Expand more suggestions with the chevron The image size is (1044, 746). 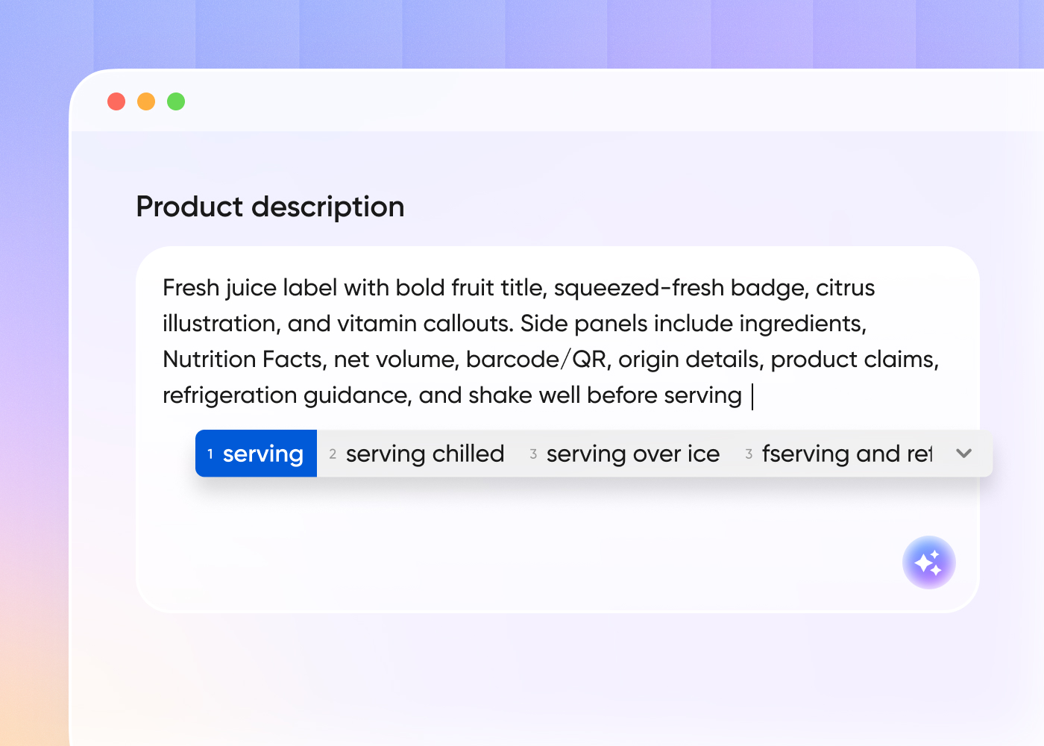(963, 453)
